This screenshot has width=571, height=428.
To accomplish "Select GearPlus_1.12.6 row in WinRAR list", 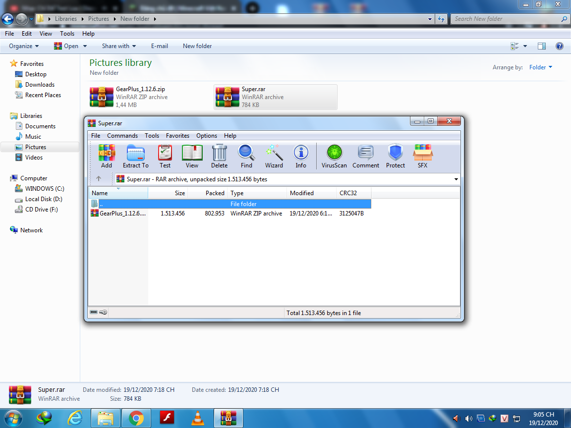I will point(230,214).
